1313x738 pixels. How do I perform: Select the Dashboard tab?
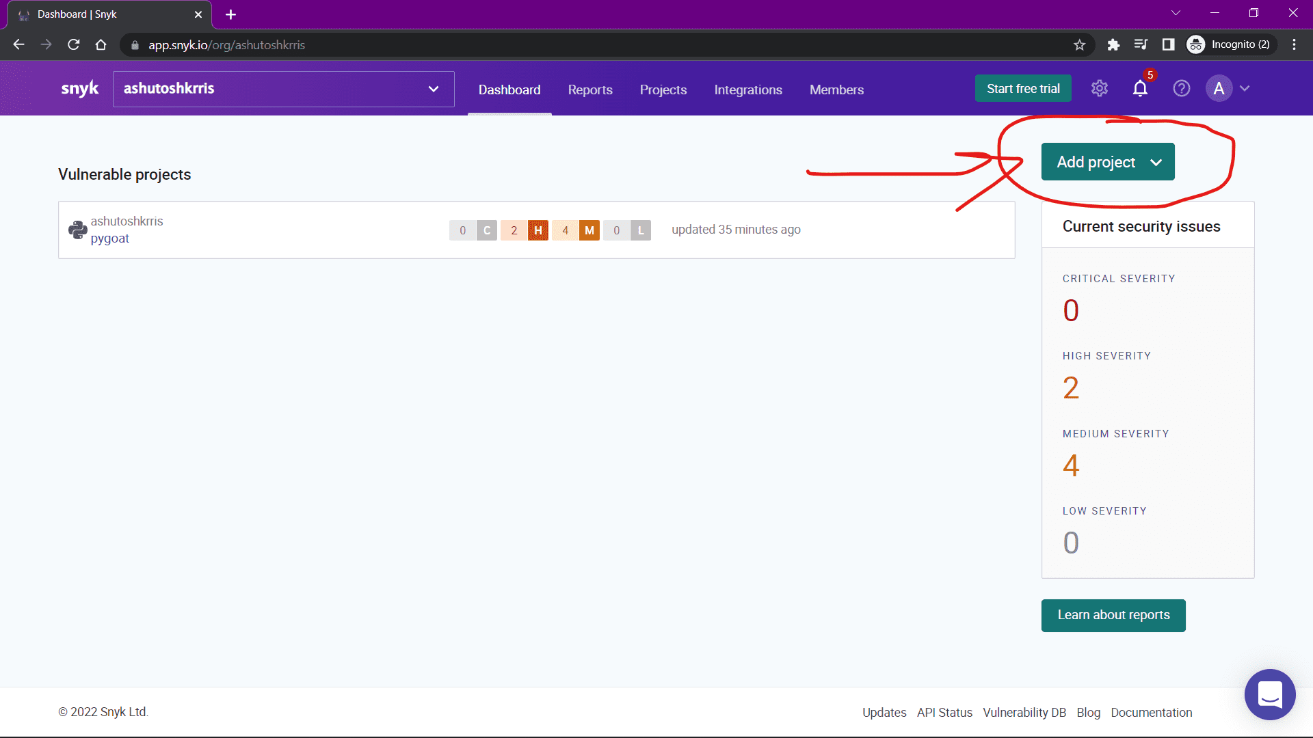(509, 90)
